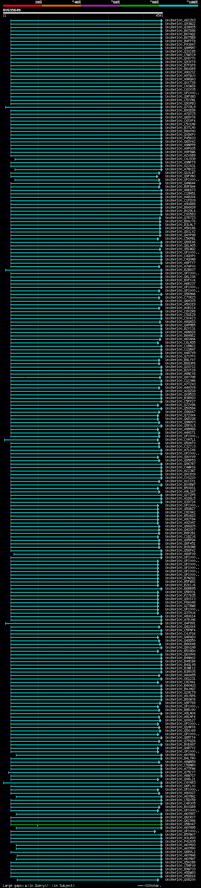This screenshot has height=888, width=201.
Task: Select hit UniRef100_Q95P53
Action: [180, 460]
